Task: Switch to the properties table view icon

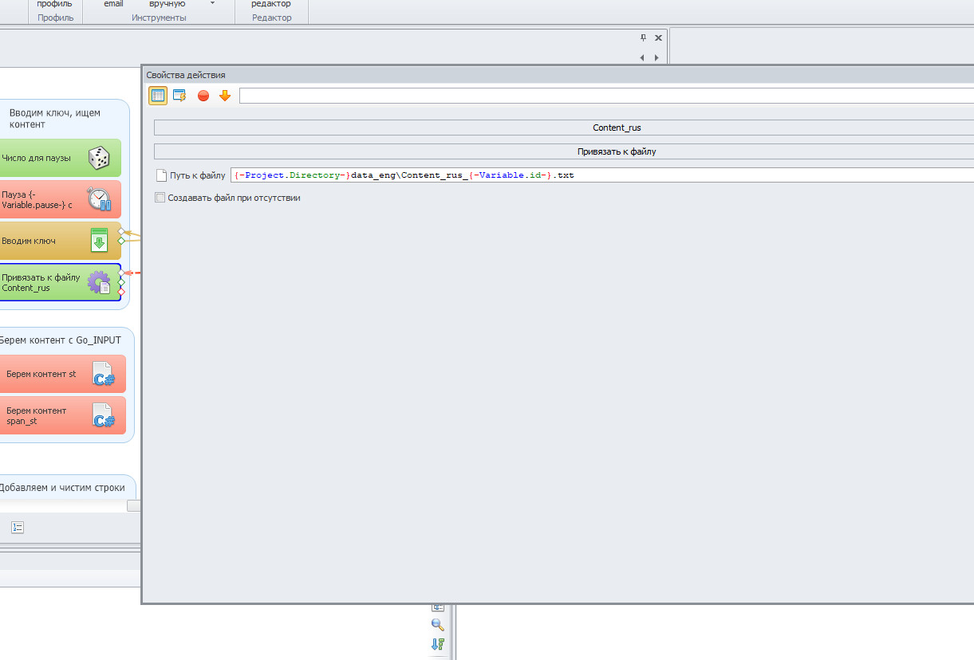Action: pyautogui.click(x=158, y=96)
